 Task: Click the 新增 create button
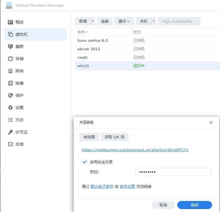[x=83, y=21]
